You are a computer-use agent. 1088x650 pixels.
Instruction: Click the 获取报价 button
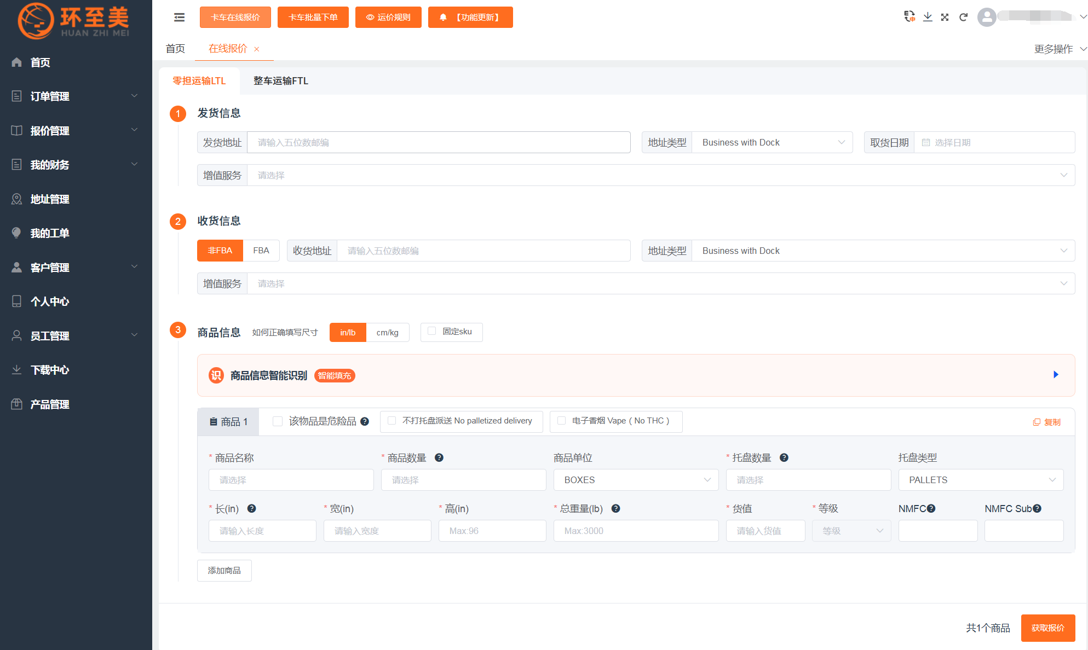[x=1047, y=628]
